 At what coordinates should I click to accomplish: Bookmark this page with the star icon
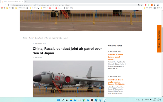pyautogui.click(x=142, y=5)
